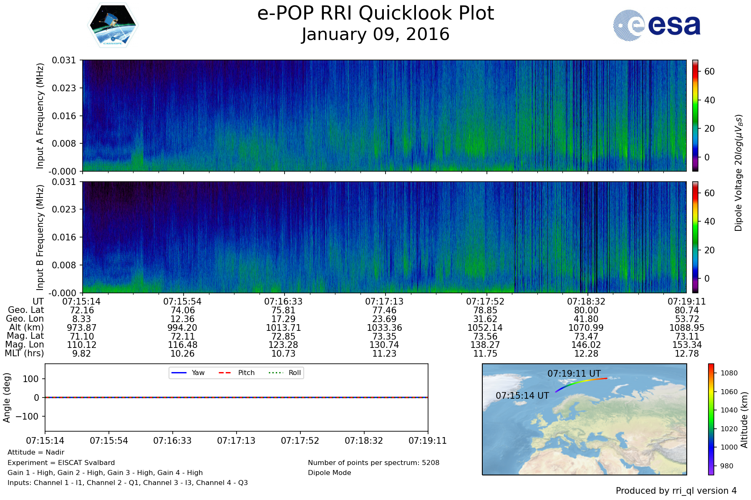Click the e-POP RRI Quicklook Plot title
This screenshot has height=500, width=751.
(x=375, y=13)
